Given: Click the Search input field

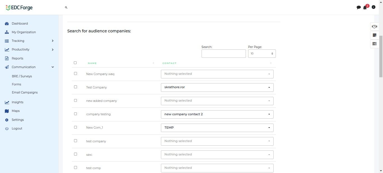Looking at the screenshot, I should (223, 54).
